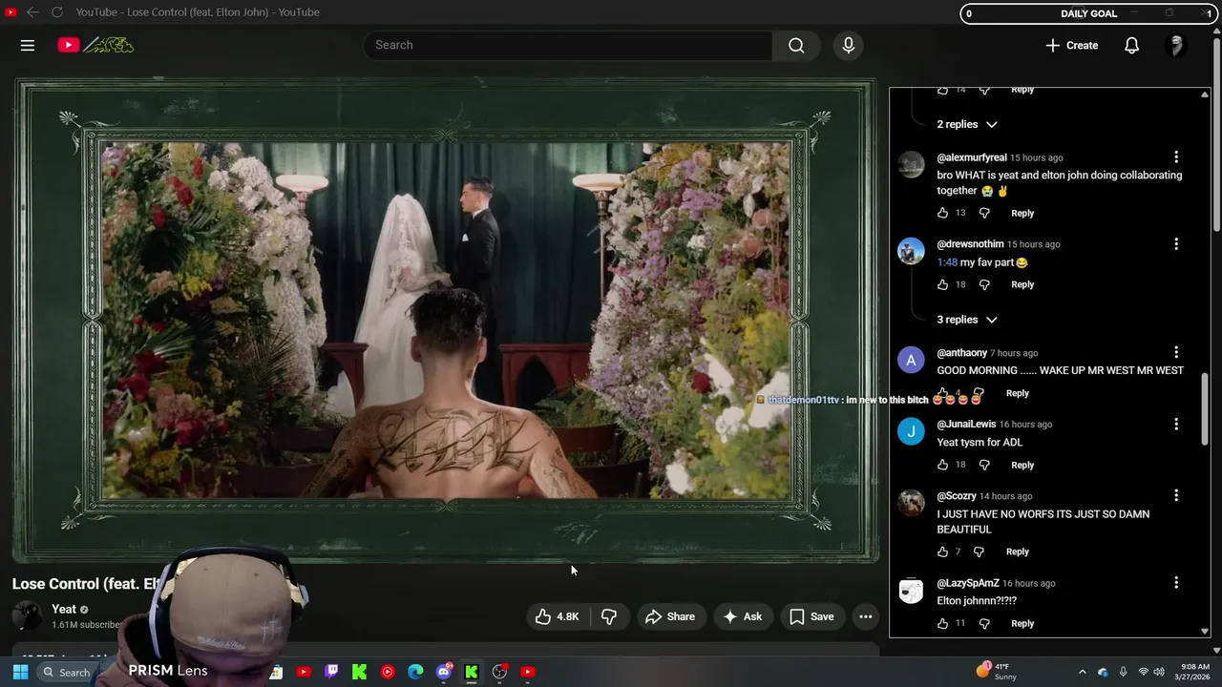Dislike @Scozry's comment

(x=979, y=552)
